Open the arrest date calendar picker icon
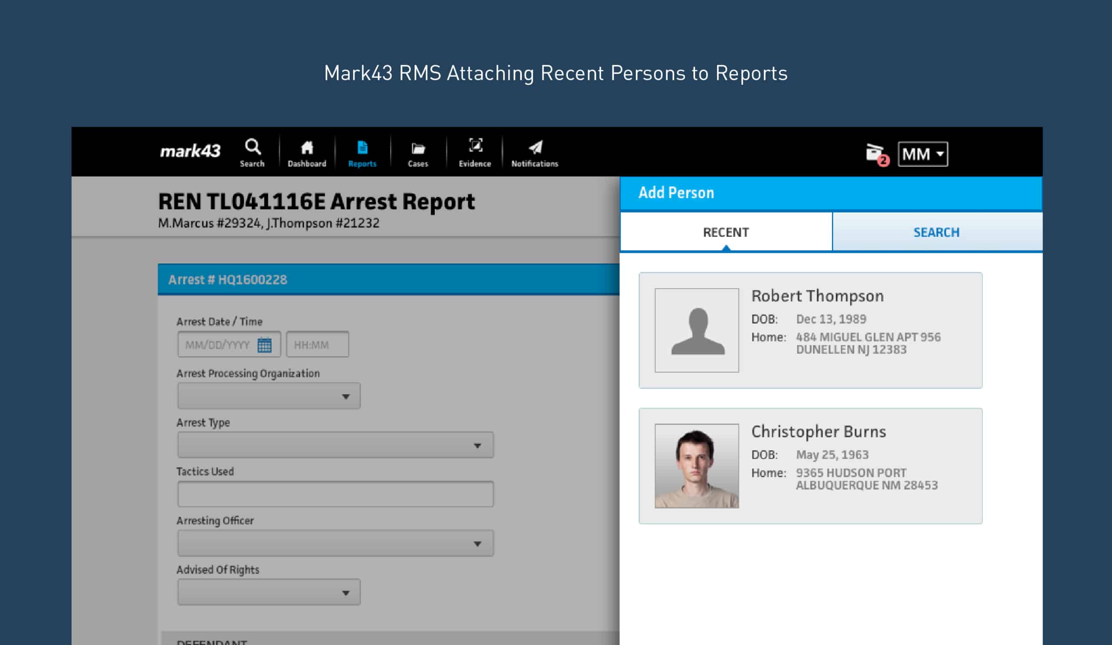 [x=265, y=345]
